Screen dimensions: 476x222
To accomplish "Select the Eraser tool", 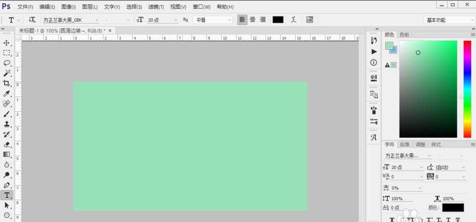I will click(6, 145).
